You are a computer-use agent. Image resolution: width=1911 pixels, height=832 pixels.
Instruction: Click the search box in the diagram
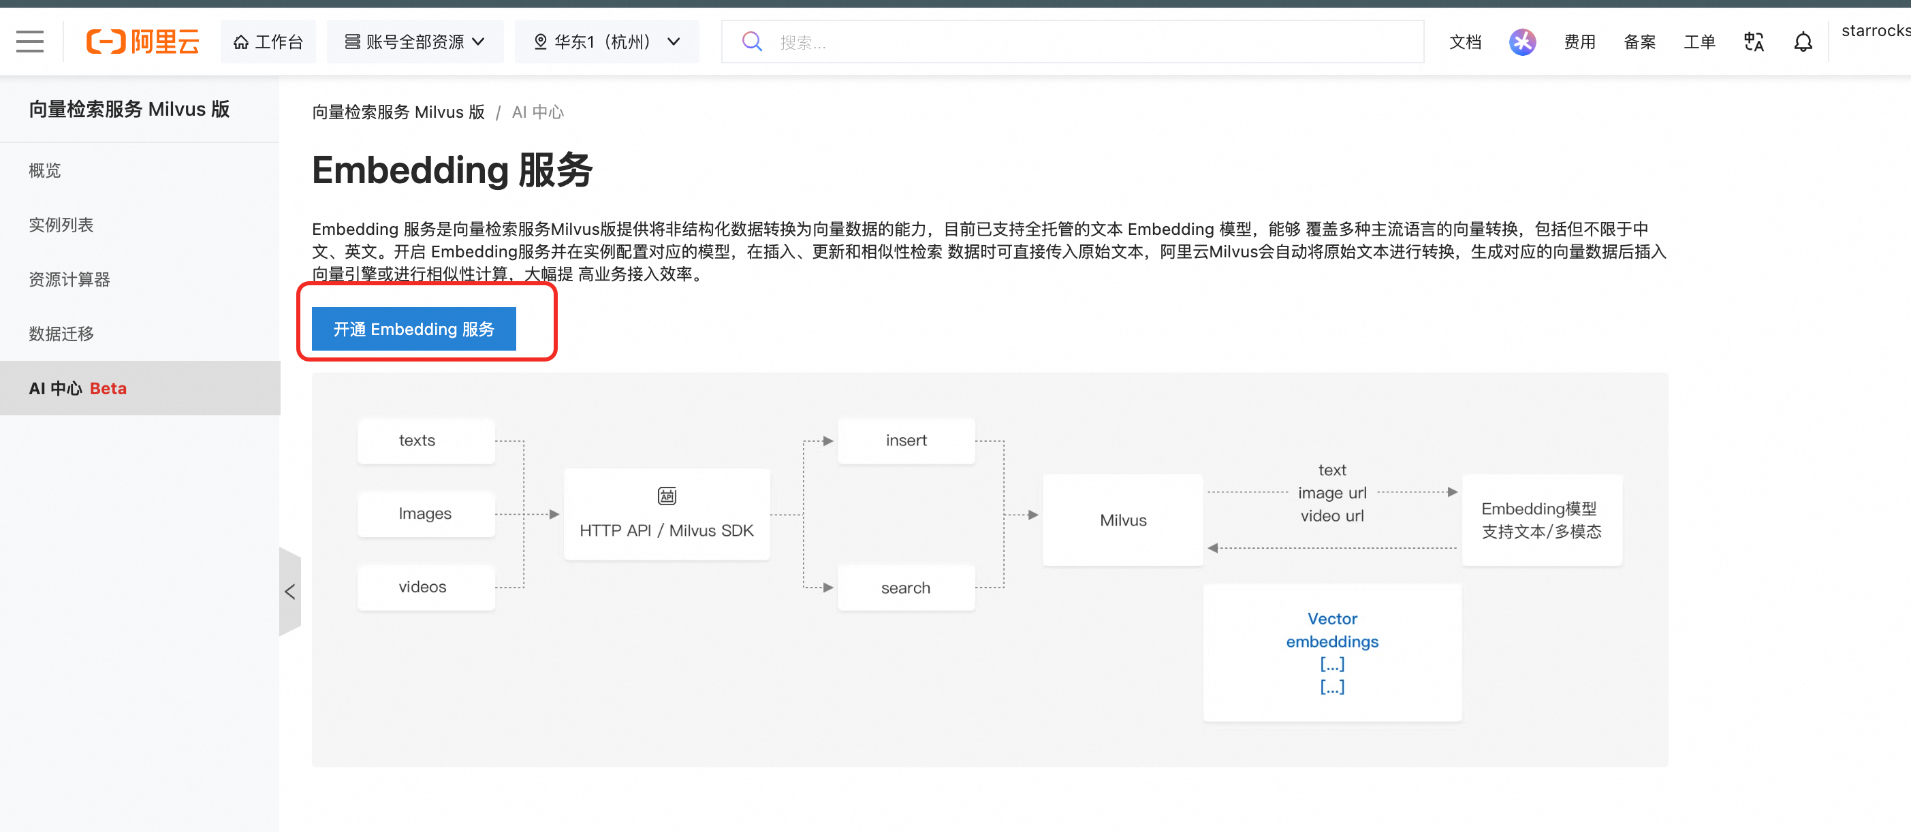point(906,588)
